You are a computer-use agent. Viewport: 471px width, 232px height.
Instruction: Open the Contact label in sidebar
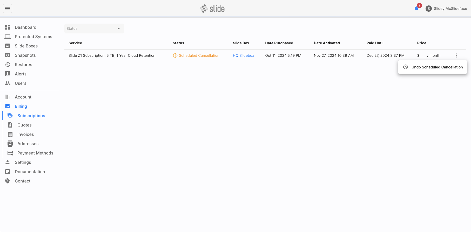(23, 181)
